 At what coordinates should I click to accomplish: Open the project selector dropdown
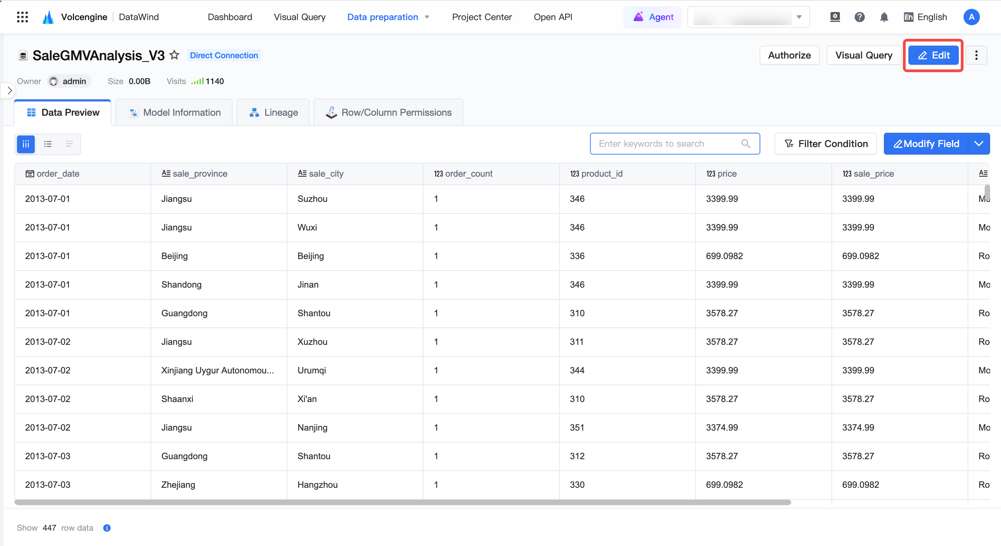[748, 17]
